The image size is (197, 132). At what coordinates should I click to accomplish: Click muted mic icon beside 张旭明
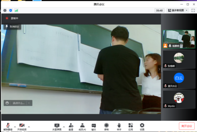coord(165,66)
